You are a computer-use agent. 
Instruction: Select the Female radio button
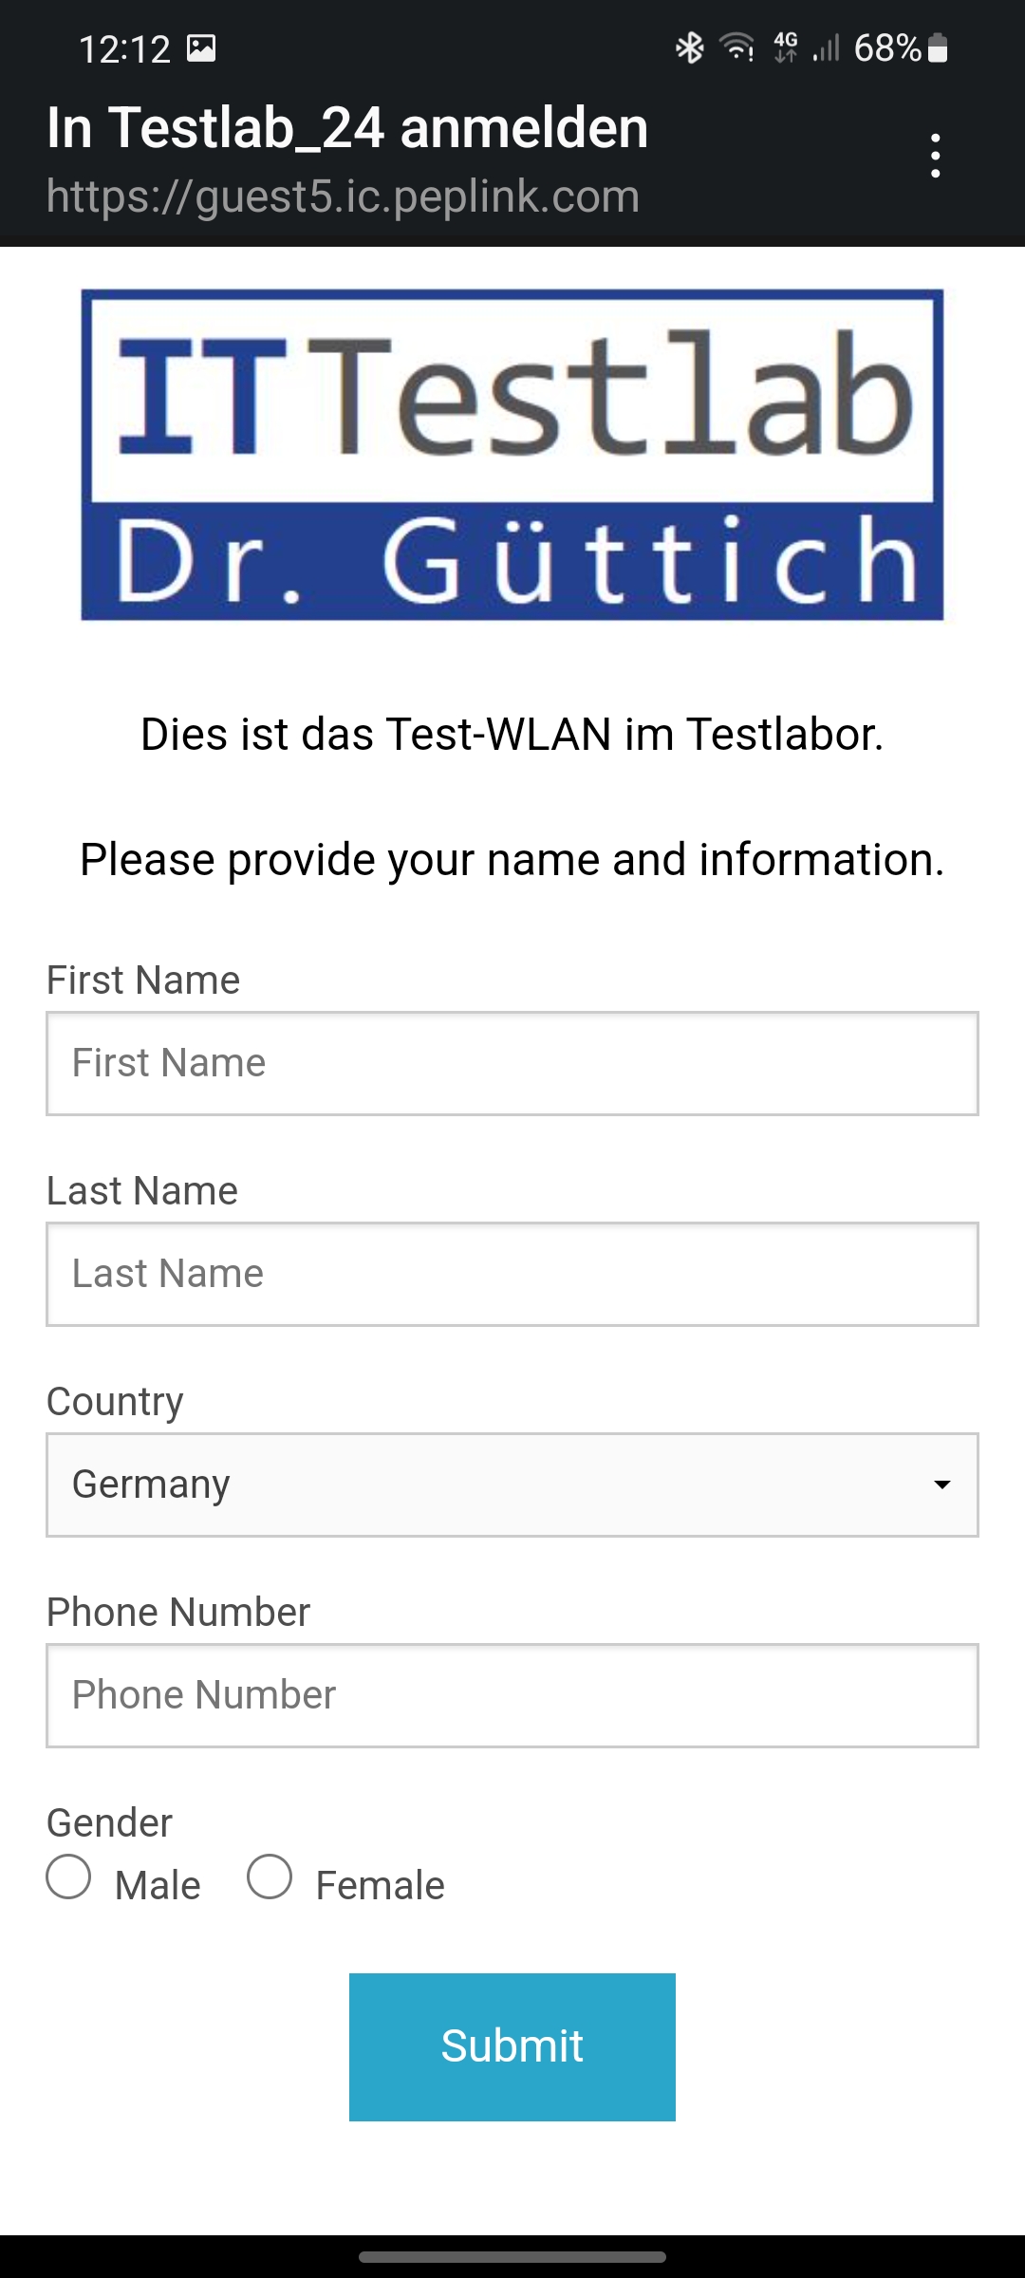pyautogui.click(x=270, y=1877)
